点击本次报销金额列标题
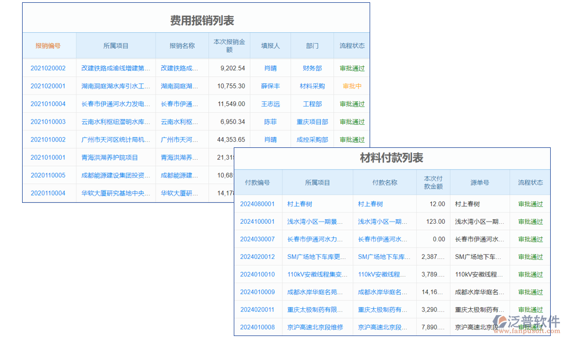566x340 pixels. coord(229,45)
